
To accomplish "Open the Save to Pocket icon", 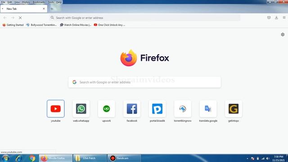I will [x=269, y=18].
